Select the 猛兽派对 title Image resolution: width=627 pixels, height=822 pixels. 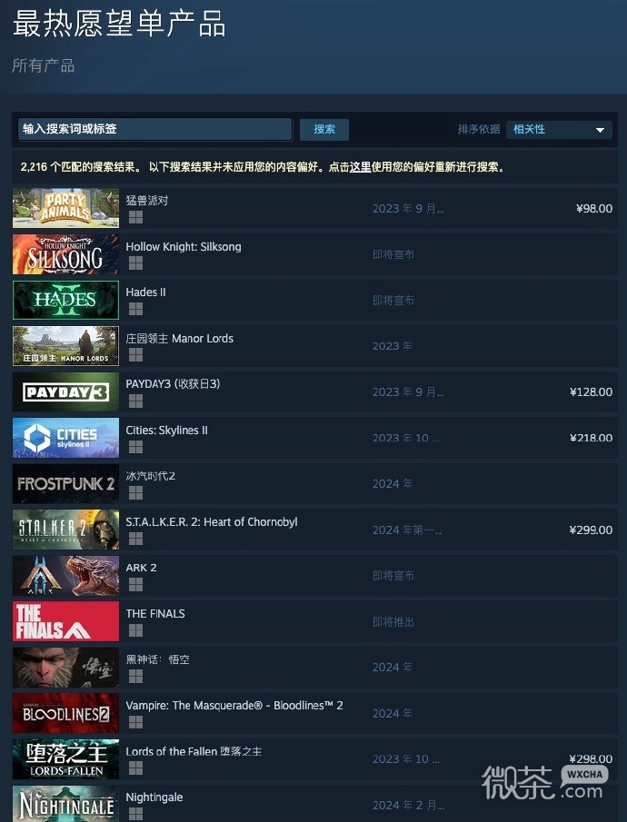coord(147,200)
